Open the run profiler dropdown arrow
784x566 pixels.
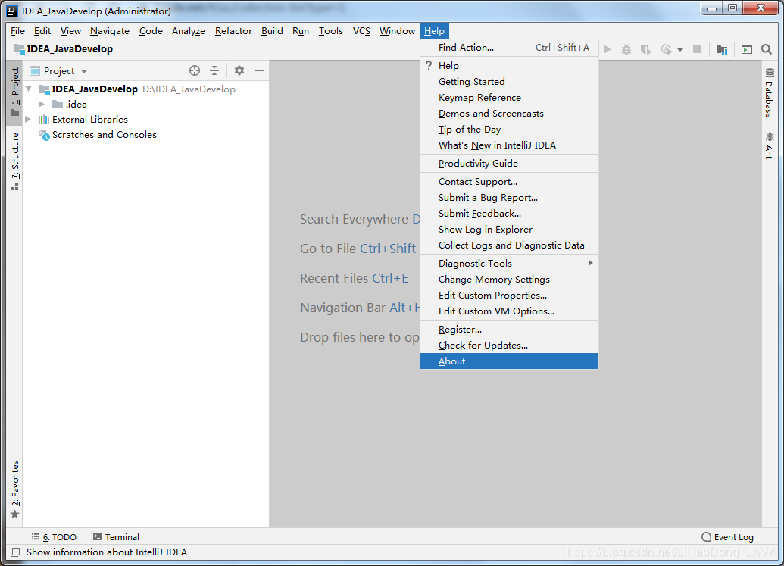tap(680, 50)
